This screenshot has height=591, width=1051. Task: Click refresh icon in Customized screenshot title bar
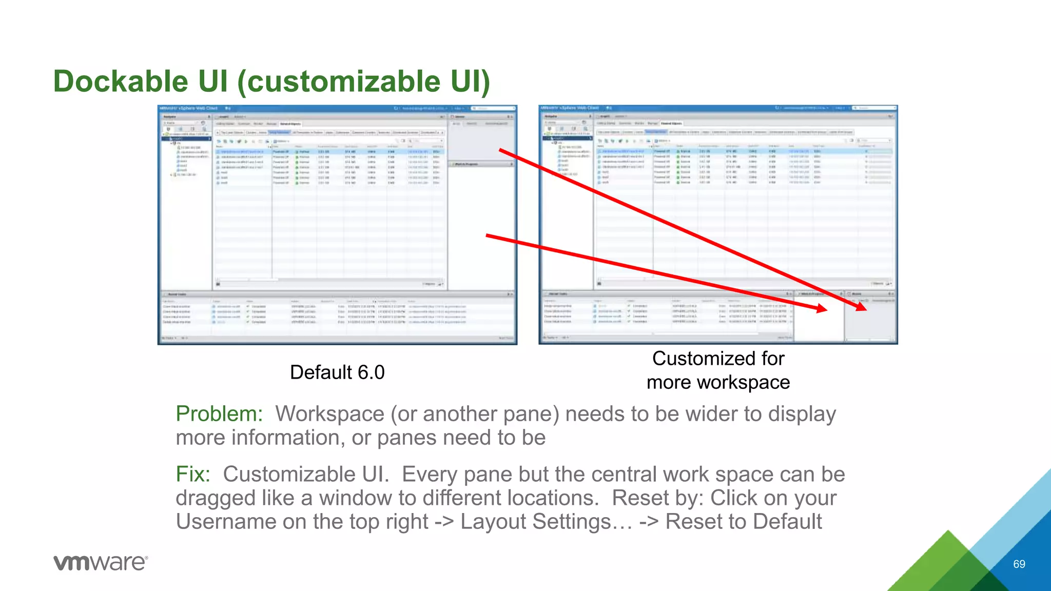(777, 108)
